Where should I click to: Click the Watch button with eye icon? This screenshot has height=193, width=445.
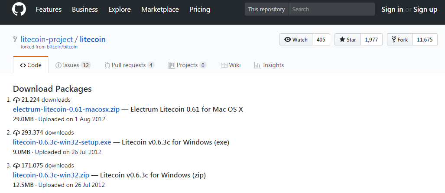pyautogui.click(x=296, y=39)
